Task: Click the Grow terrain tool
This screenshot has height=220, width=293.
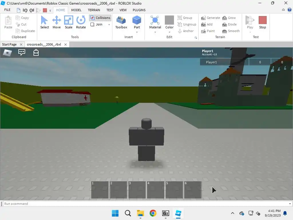Action: point(229,18)
